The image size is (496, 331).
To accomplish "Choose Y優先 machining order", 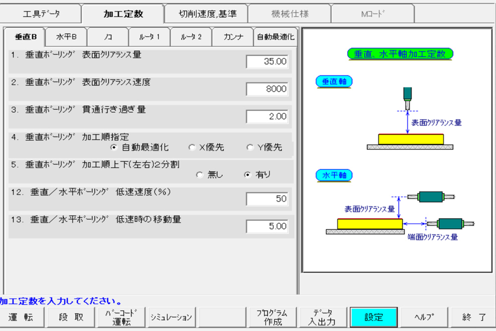I will click(x=249, y=147).
